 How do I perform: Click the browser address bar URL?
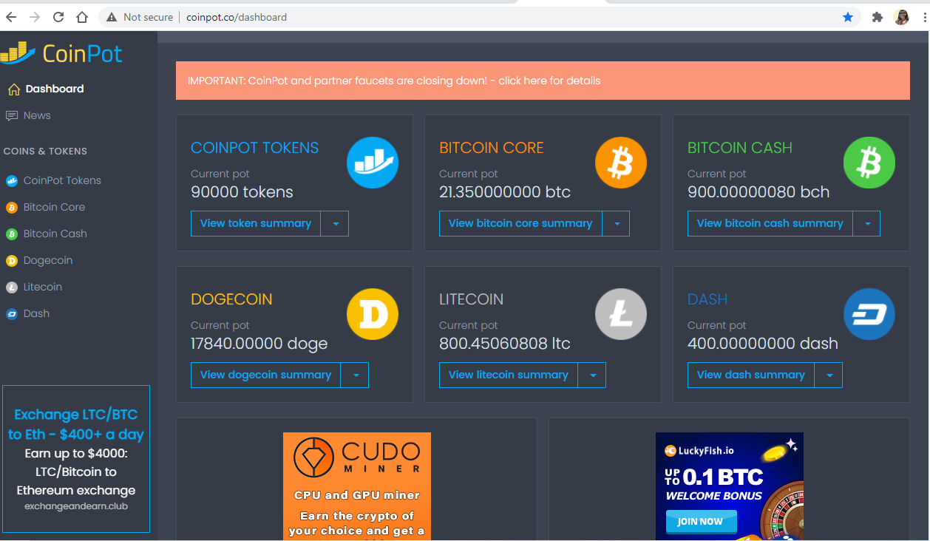[237, 17]
